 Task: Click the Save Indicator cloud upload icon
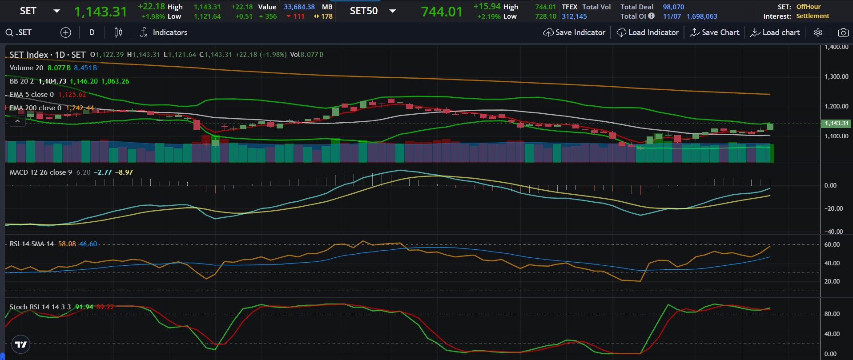pos(548,32)
